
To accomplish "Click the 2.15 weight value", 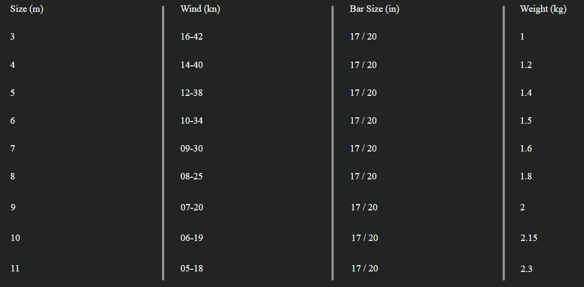I will coord(528,238).
